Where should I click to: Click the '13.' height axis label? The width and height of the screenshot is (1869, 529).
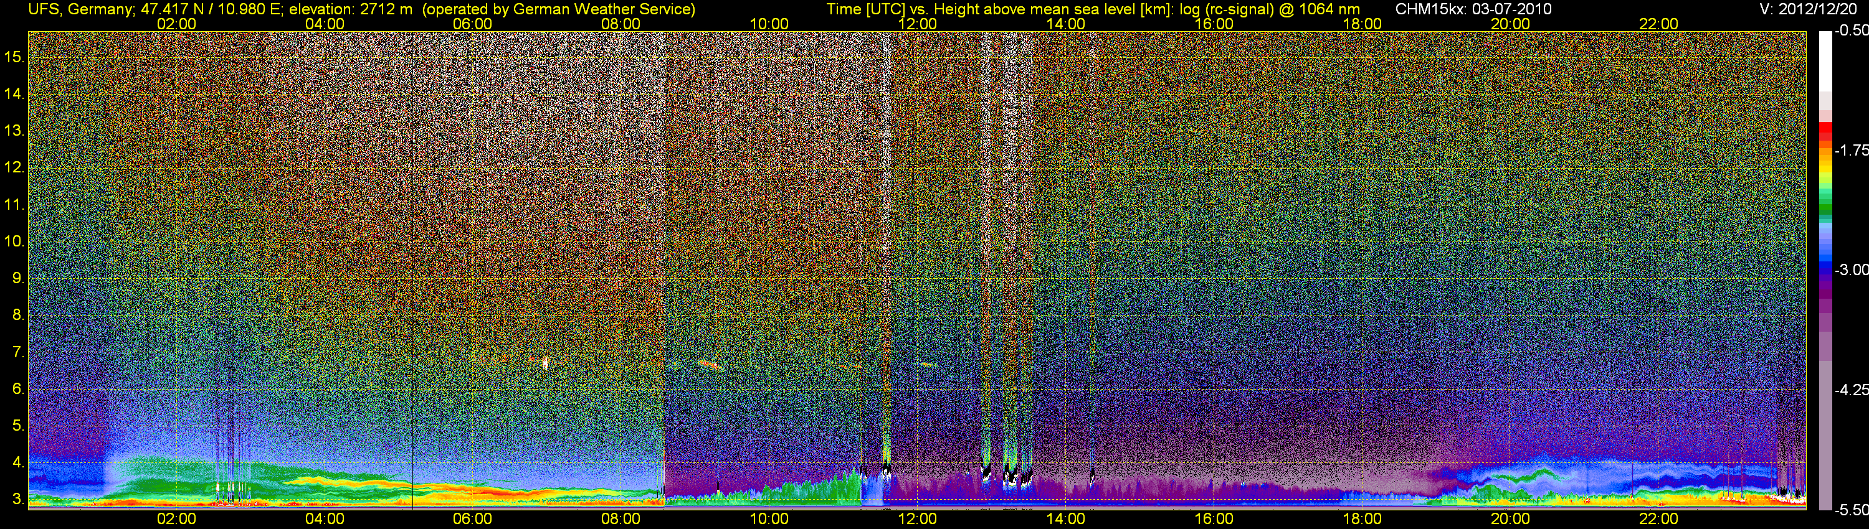[x=14, y=131]
